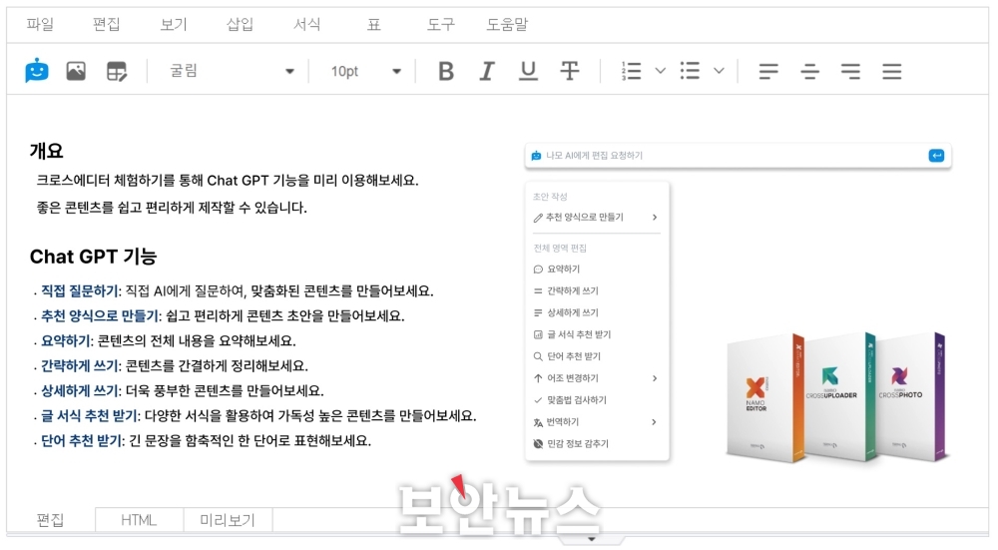Align text to the left
The width and height of the screenshot is (998, 550).
pyautogui.click(x=768, y=71)
